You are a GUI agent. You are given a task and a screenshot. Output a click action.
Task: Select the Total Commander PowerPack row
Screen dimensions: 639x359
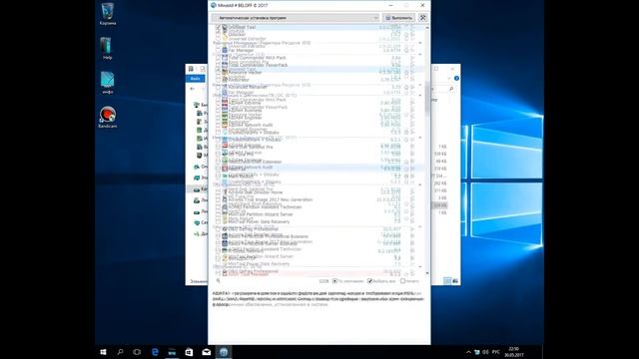(x=318, y=65)
